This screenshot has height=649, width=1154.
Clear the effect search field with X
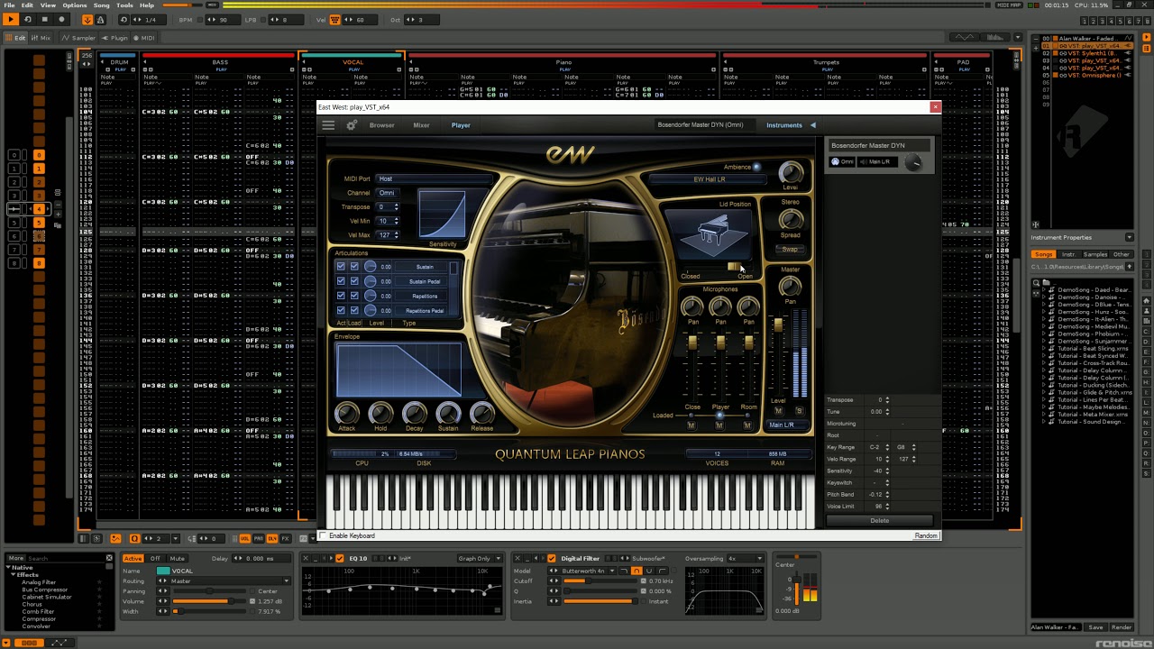[109, 558]
